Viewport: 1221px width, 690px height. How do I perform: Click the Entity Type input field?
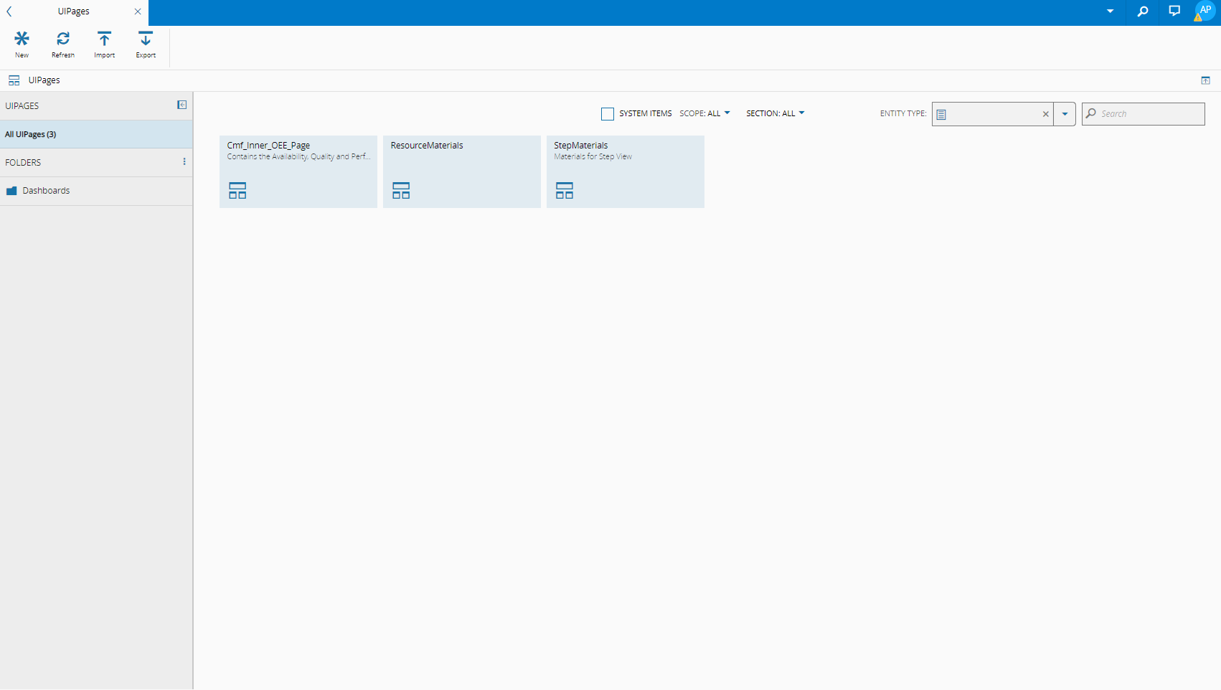(x=994, y=114)
